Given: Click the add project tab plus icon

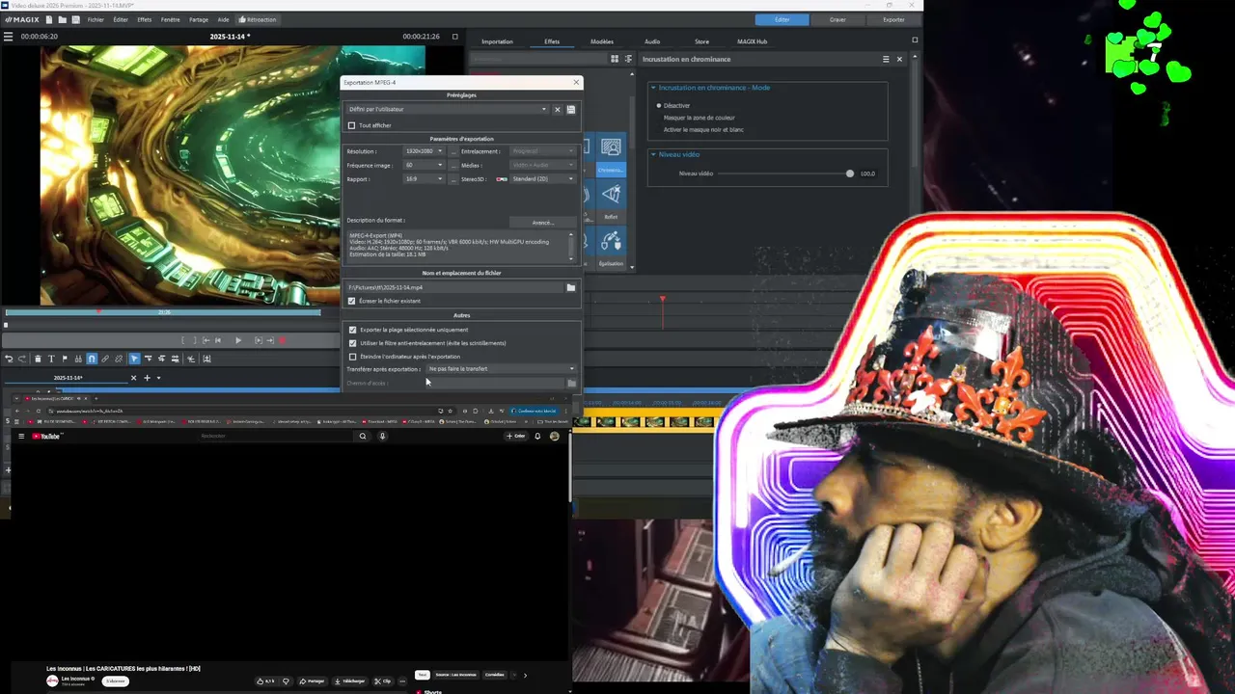Looking at the screenshot, I should coord(147,378).
